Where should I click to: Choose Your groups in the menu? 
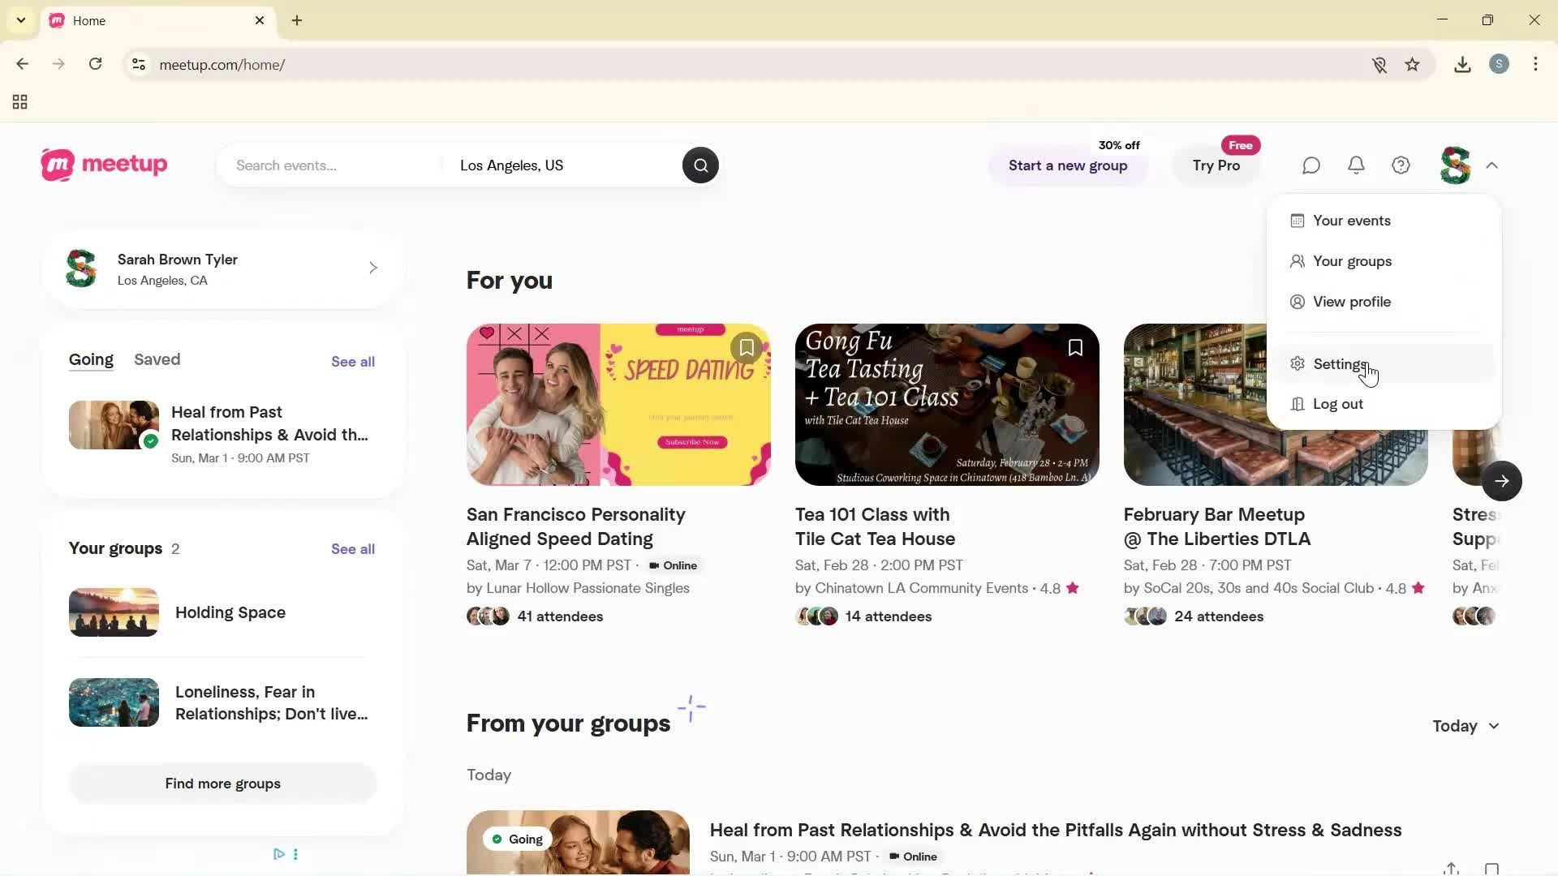(1351, 260)
